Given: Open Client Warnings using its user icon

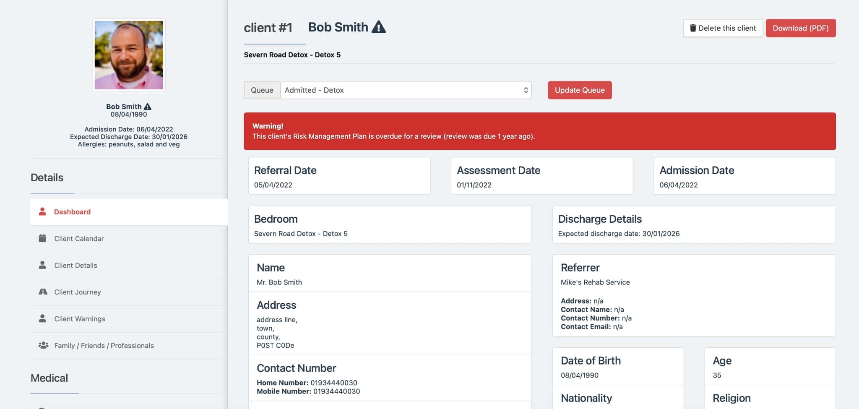Looking at the screenshot, I should pyautogui.click(x=42, y=318).
